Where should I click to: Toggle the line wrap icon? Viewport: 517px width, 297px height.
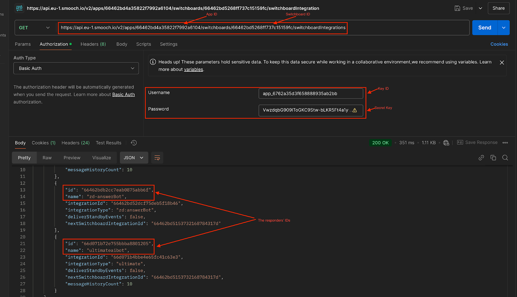pos(157,158)
